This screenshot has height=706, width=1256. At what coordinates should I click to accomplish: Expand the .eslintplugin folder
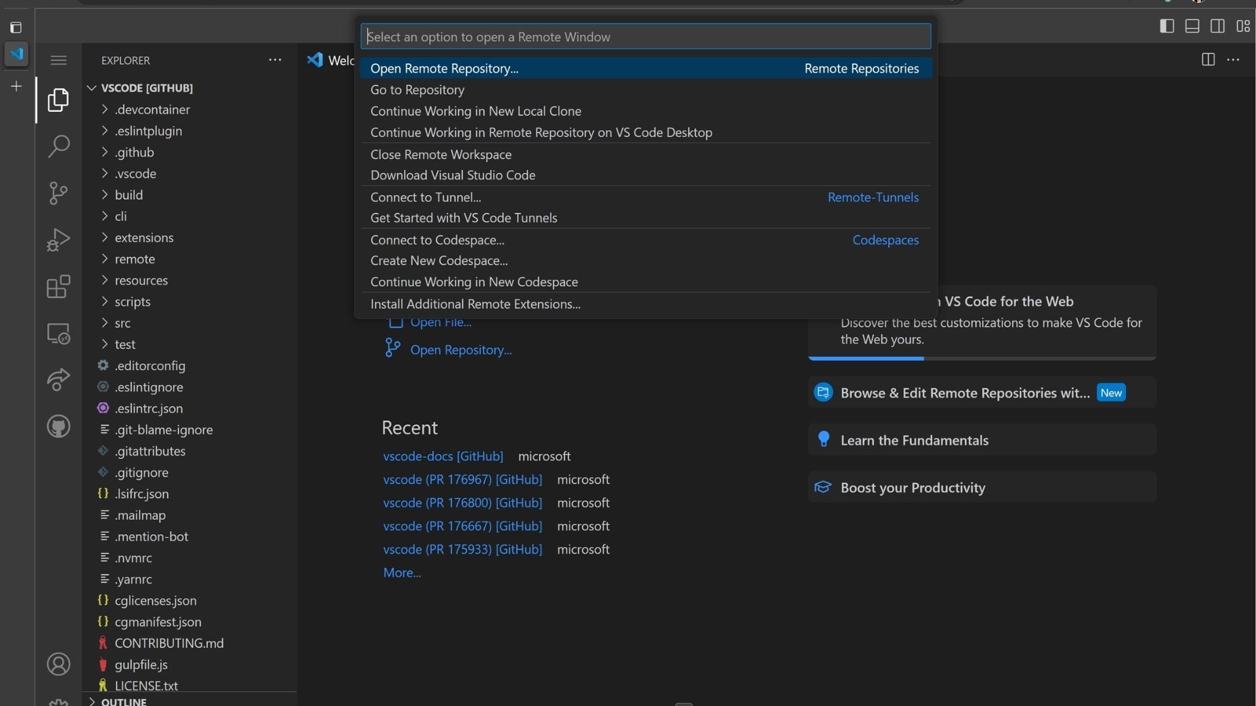[x=105, y=131]
